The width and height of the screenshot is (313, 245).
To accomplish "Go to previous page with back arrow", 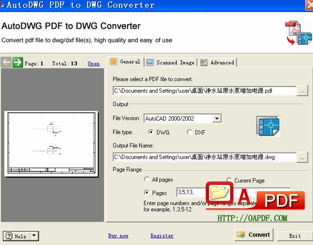I will tap(6, 62).
